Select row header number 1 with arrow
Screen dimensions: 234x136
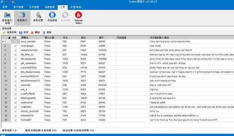(6, 42)
